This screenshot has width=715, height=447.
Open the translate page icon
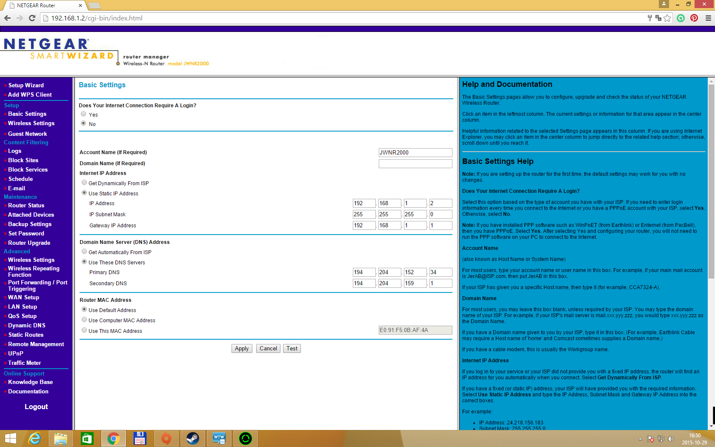pos(658,18)
